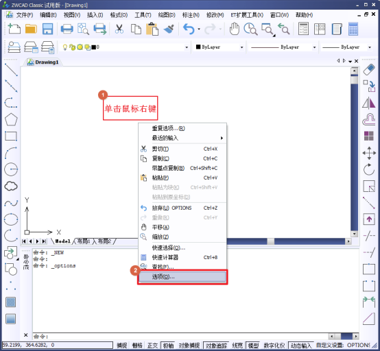Select the Spline drawing tool

point(11,203)
